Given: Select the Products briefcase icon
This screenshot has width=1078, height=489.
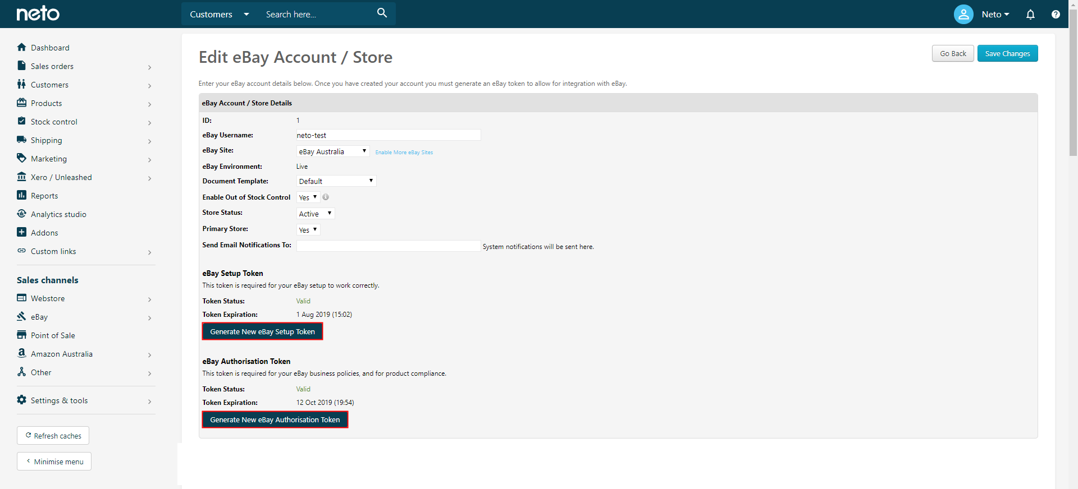Looking at the screenshot, I should pos(21,103).
